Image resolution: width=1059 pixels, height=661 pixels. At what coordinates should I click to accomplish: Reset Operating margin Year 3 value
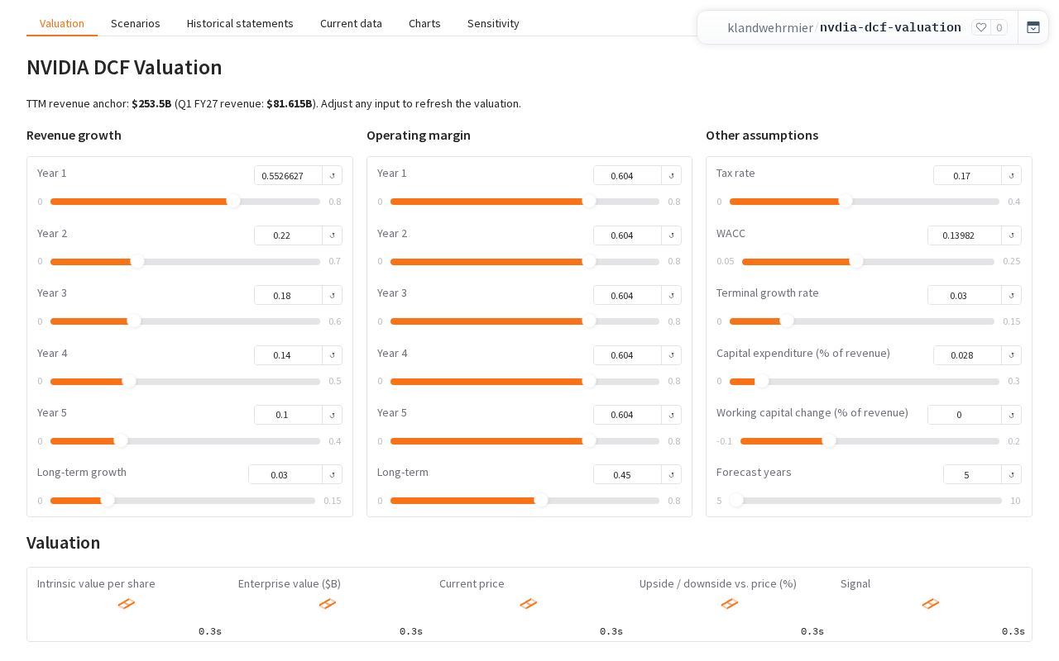pos(672,295)
